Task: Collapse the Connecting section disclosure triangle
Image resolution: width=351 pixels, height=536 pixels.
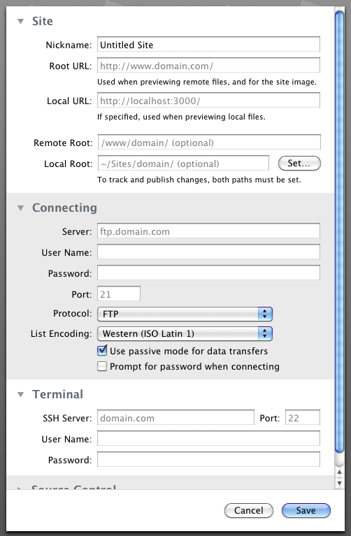Action: [21, 208]
